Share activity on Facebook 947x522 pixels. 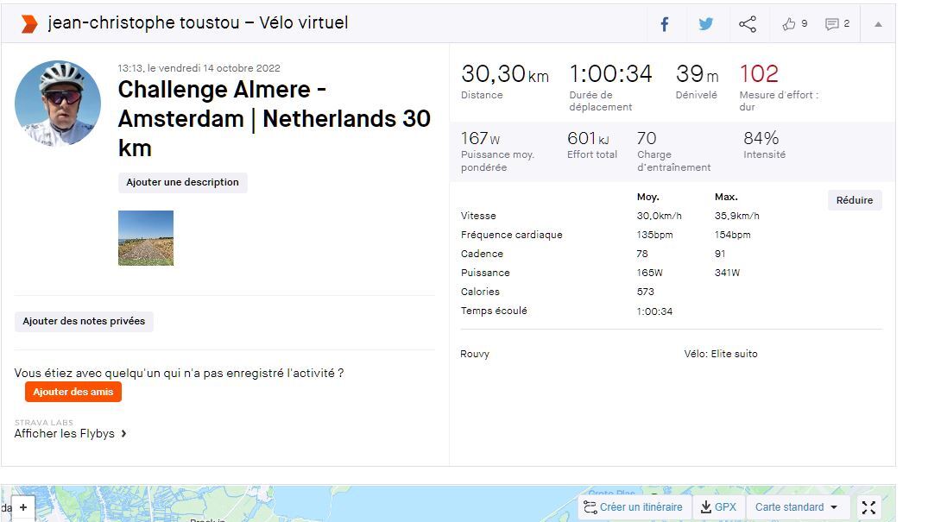pyautogui.click(x=665, y=24)
